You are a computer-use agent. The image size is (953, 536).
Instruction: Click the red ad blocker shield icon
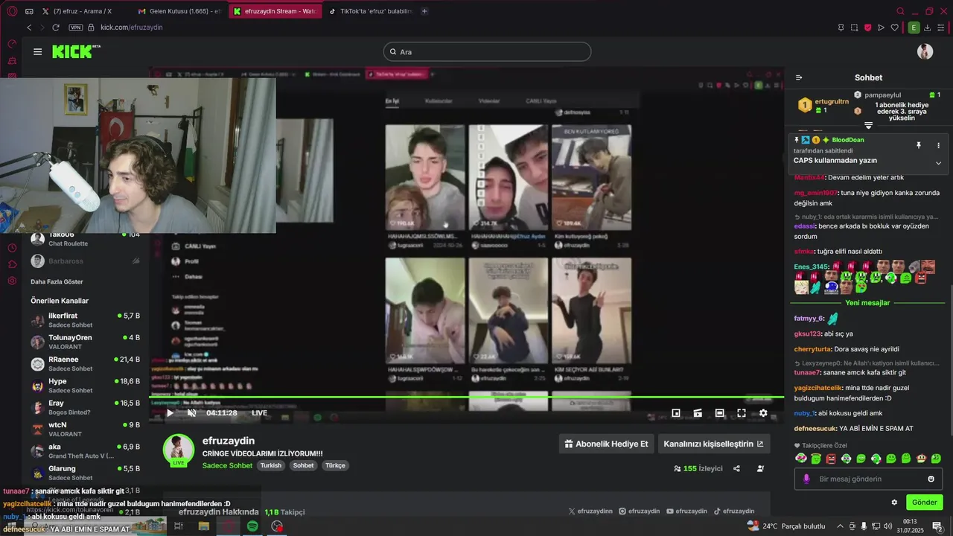point(867,28)
